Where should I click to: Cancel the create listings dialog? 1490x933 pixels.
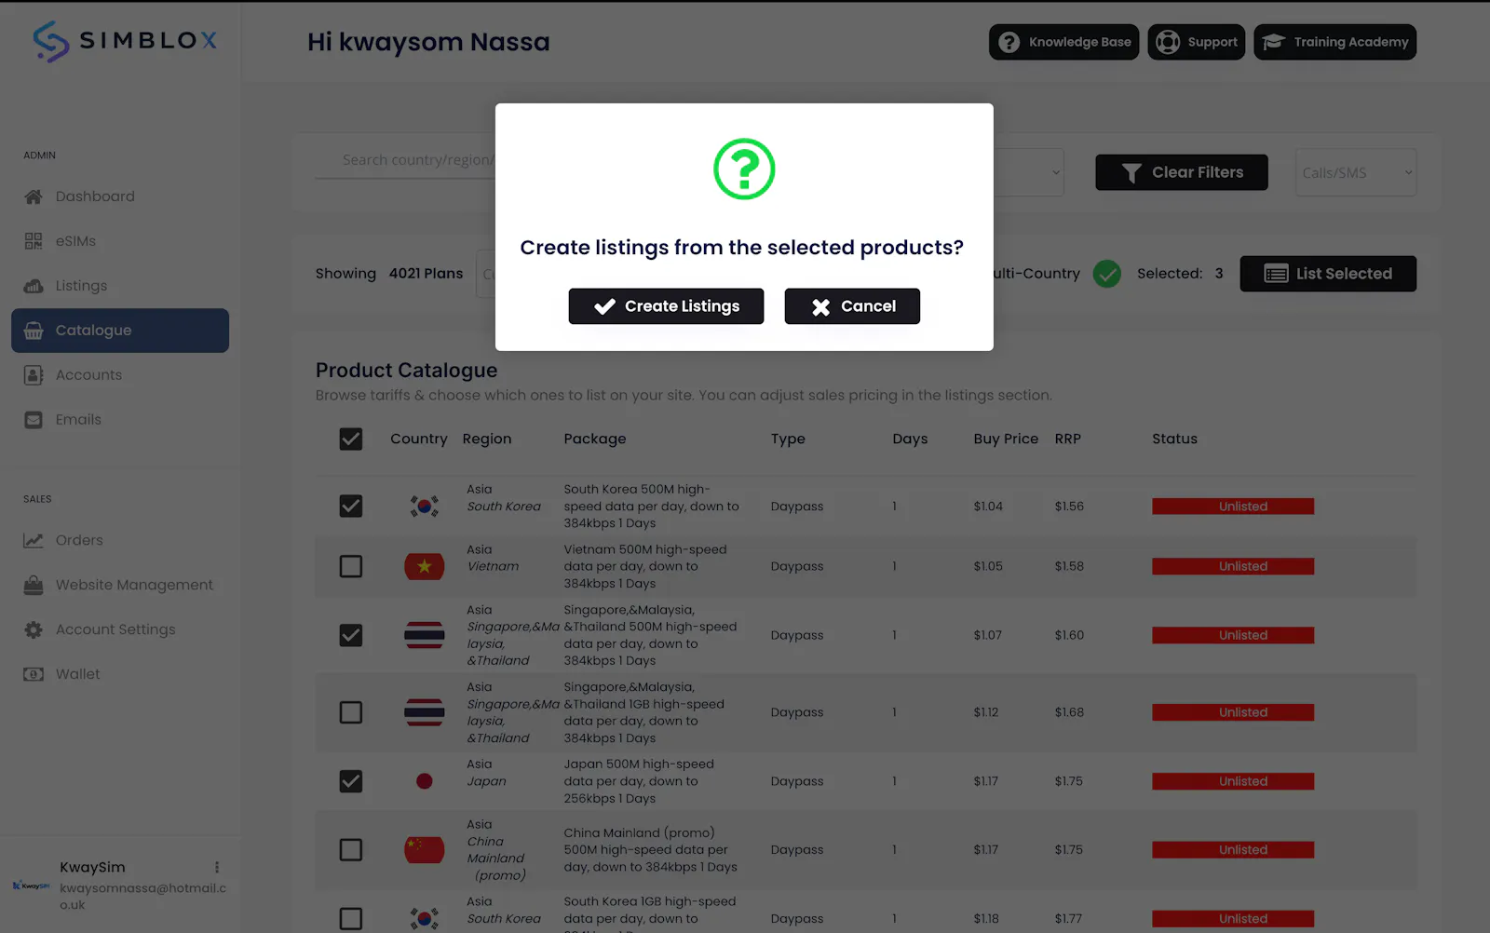(x=852, y=306)
